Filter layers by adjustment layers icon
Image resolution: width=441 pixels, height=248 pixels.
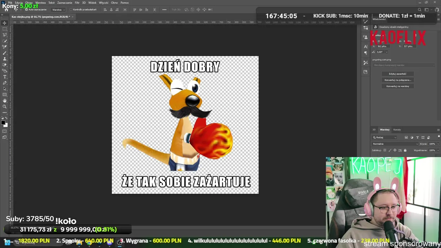pos(412,137)
